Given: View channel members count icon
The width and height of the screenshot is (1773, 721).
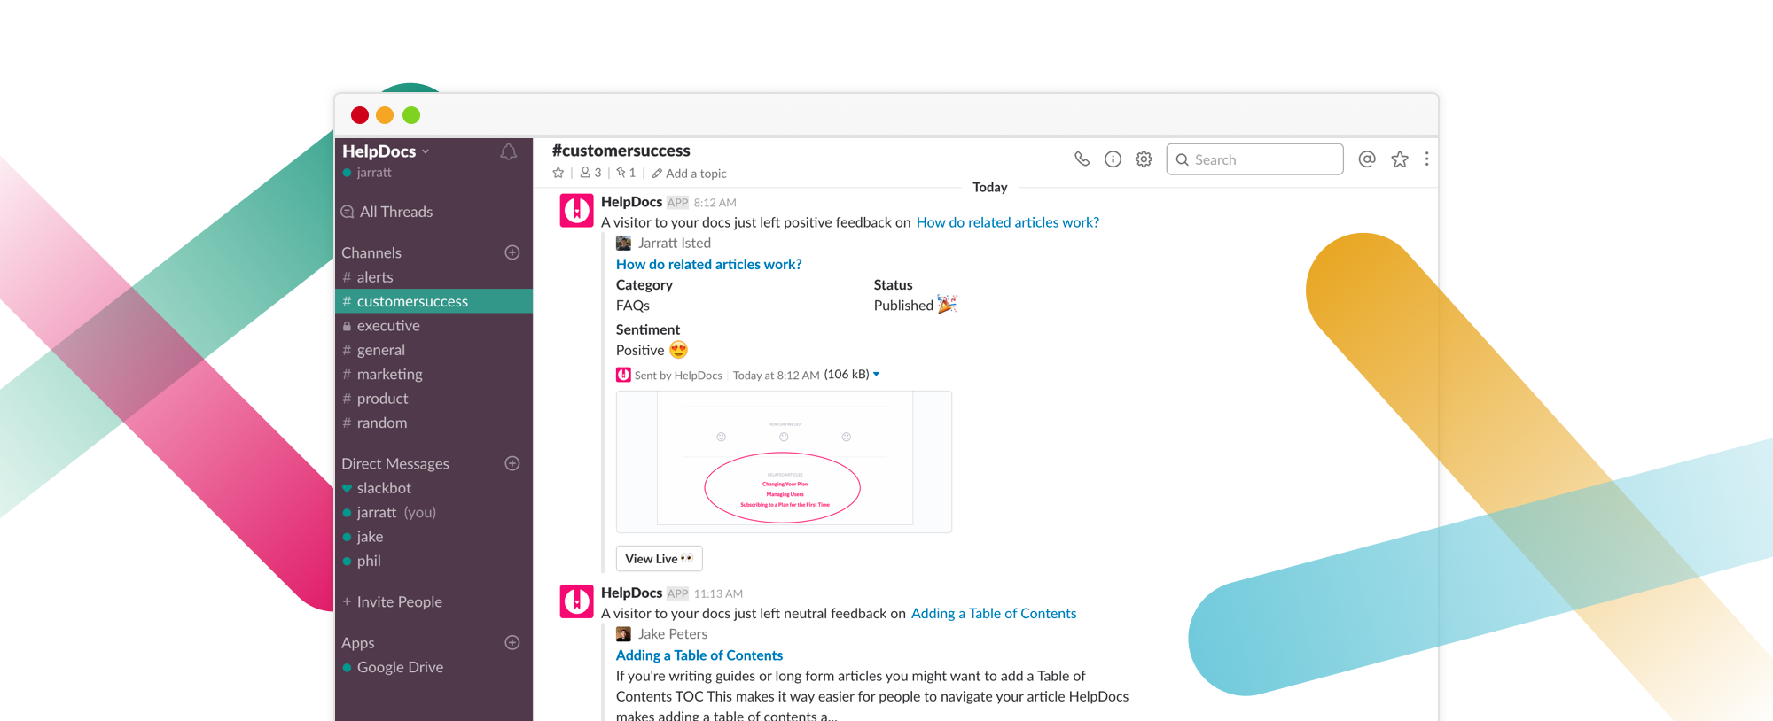Looking at the screenshot, I should tap(590, 173).
